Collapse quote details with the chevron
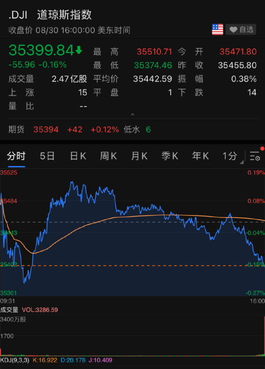 tap(132, 114)
